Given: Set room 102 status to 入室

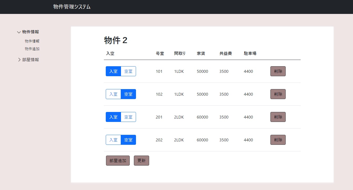Looking at the screenshot, I should point(113,94).
